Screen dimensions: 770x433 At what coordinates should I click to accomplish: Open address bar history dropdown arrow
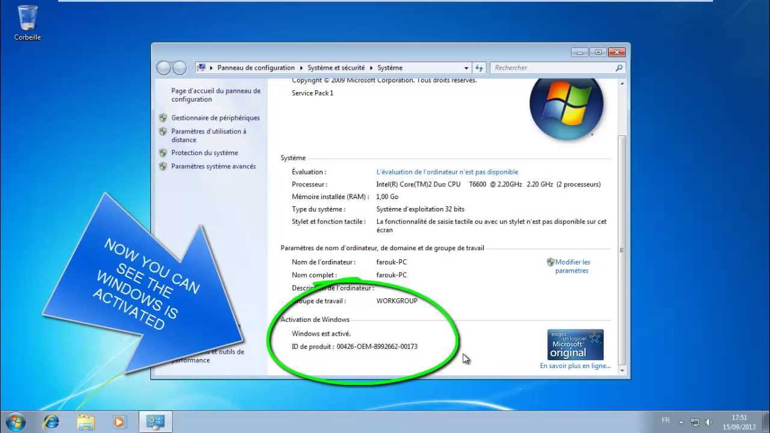[466, 68]
